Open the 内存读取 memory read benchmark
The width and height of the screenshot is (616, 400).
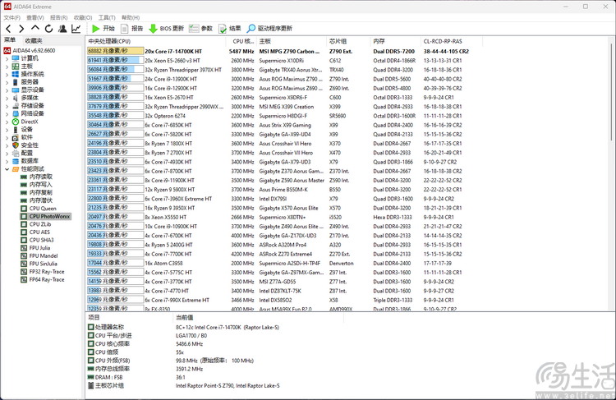(x=36, y=177)
